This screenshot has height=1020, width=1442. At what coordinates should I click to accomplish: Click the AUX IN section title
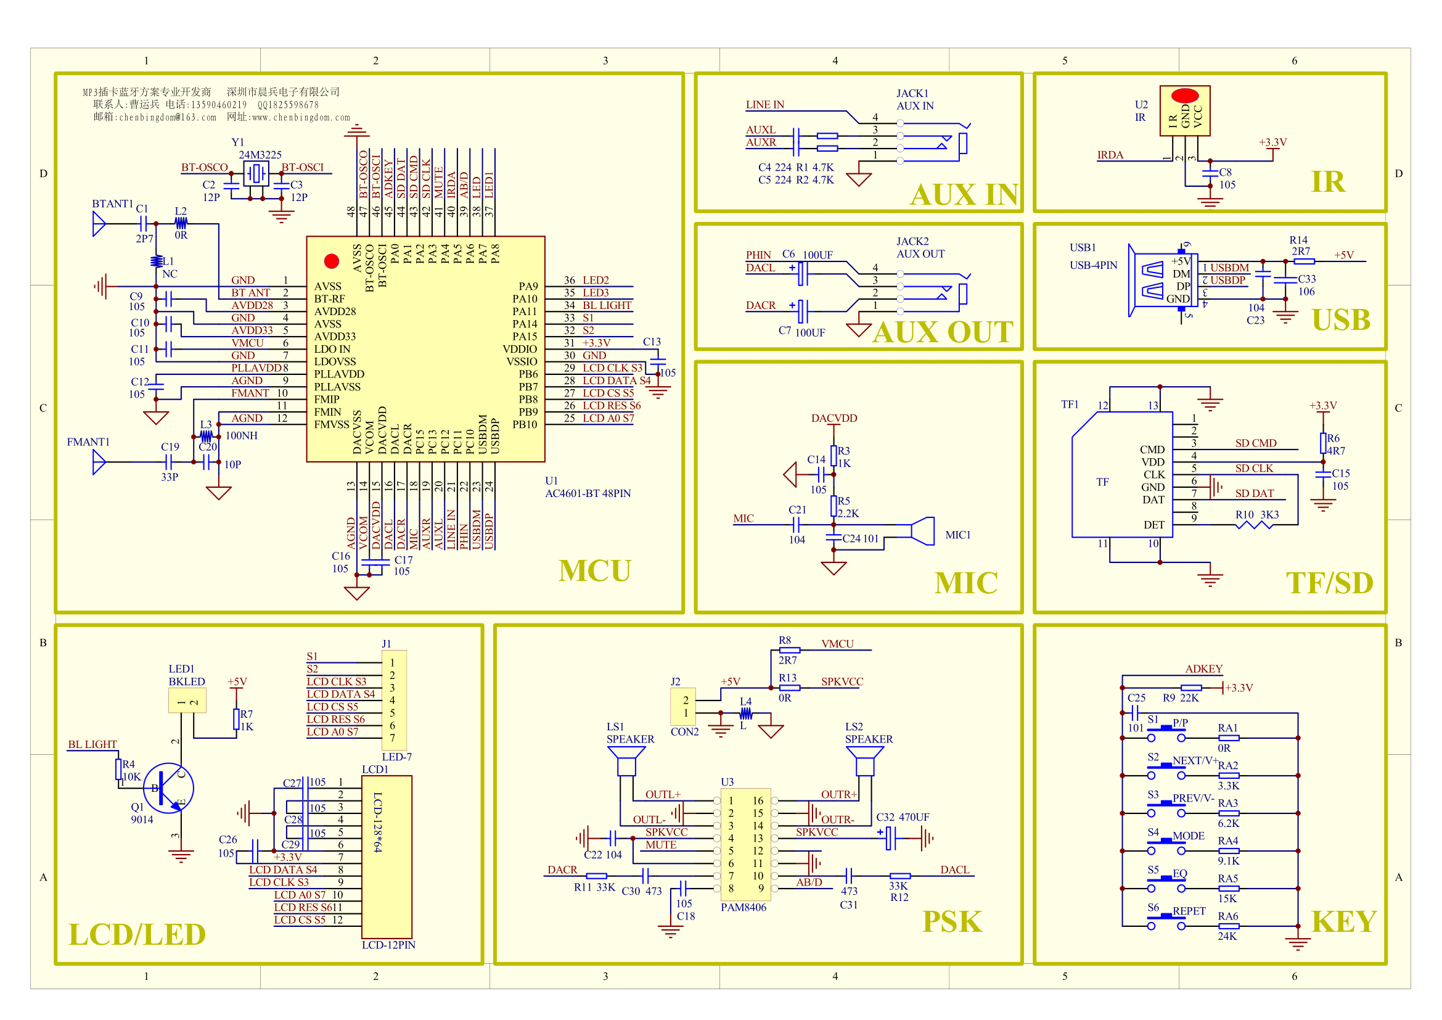pyautogui.click(x=965, y=195)
